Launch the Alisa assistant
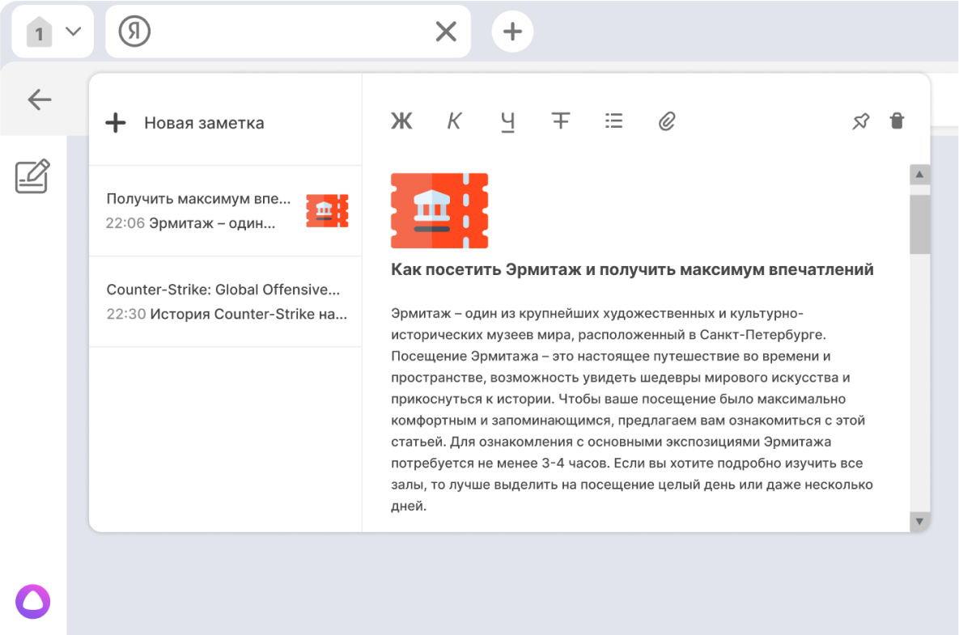The image size is (959, 635). 32,601
